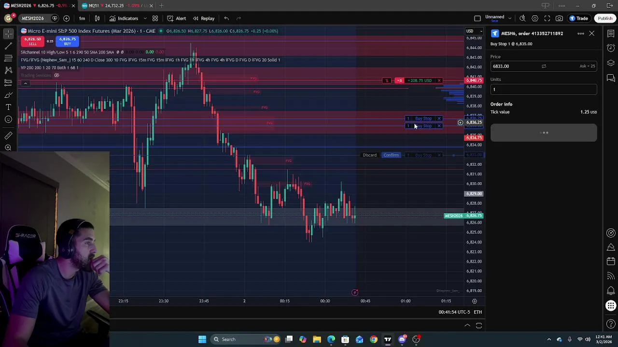Toggle ETH extended hours session

pos(478,312)
